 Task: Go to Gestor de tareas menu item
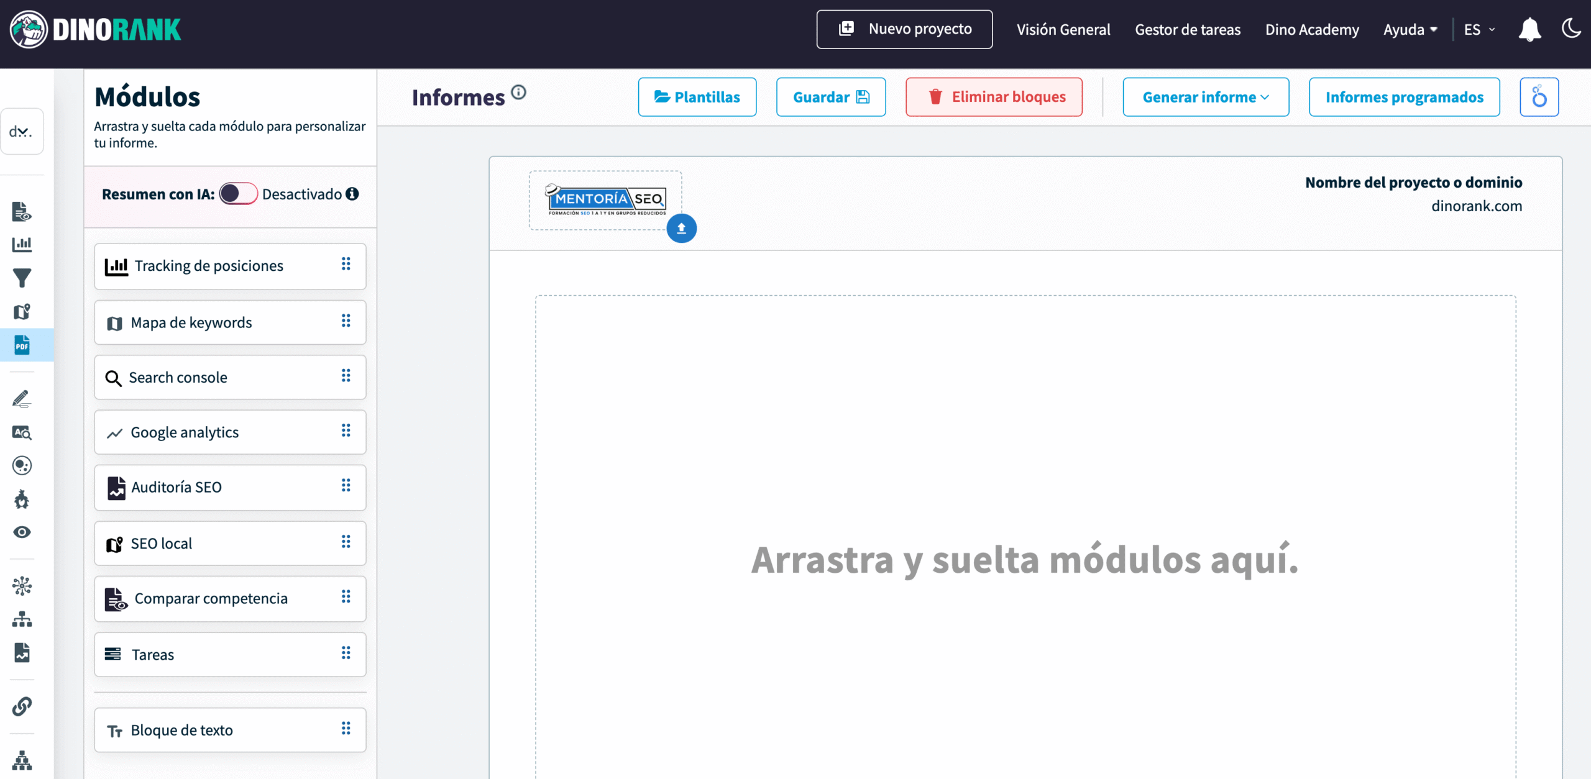point(1187,29)
